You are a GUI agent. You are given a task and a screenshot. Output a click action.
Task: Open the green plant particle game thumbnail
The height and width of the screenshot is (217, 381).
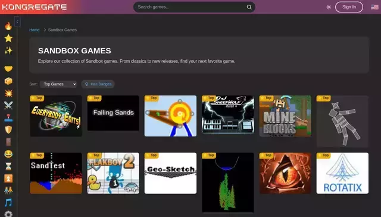tap(228, 183)
